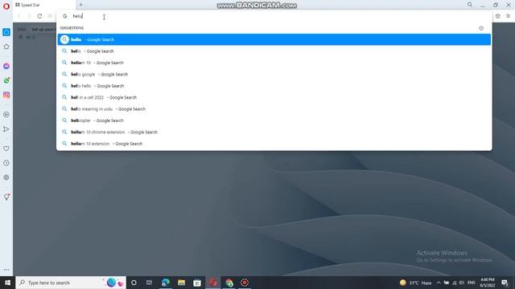Open Messenger in the sidebar
The image size is (515, 289).
(6, 66)
